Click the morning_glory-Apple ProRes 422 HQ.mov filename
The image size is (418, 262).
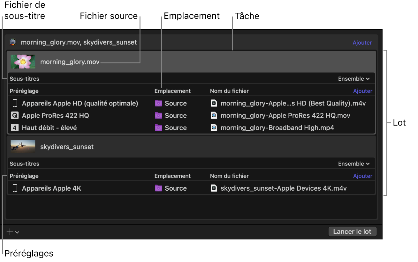285,115
